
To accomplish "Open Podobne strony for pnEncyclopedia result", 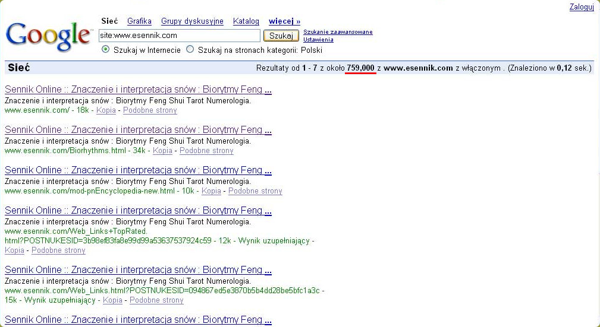I will click(x=255, y=191).
